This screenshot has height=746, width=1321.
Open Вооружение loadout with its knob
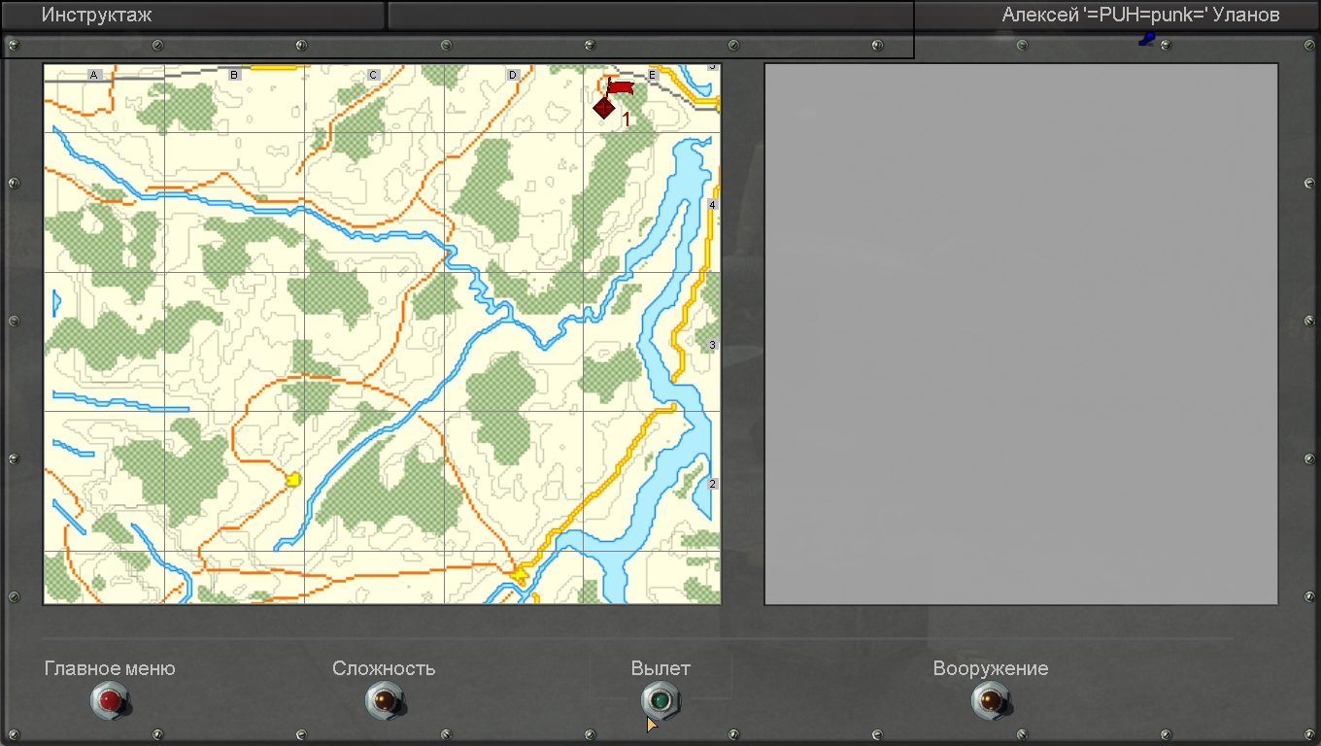(x=990, y=699)
